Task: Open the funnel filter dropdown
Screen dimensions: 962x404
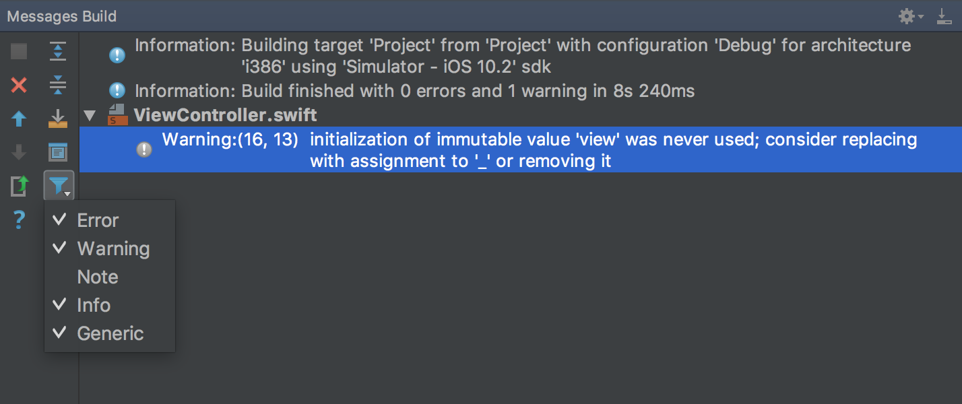Action: click(59, 185)
